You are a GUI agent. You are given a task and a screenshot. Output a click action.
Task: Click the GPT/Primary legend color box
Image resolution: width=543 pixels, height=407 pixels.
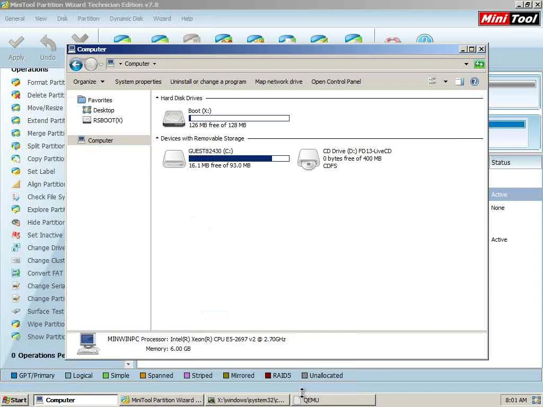(14, 376)
